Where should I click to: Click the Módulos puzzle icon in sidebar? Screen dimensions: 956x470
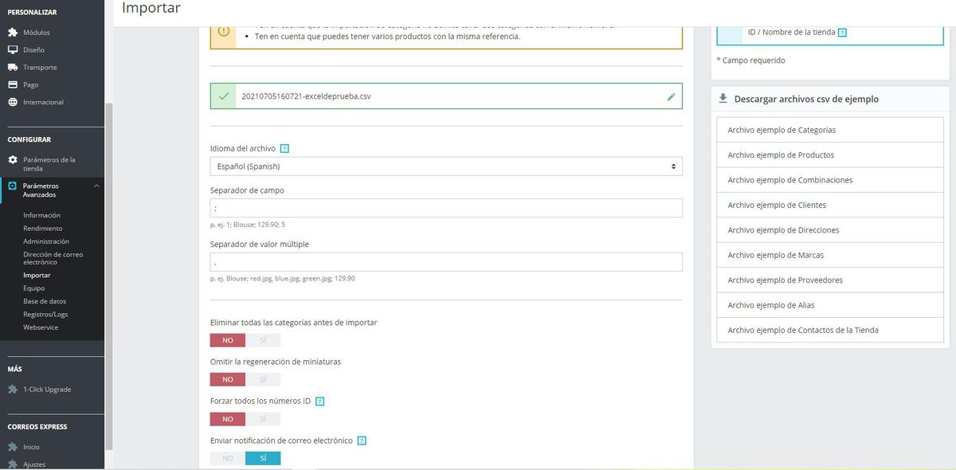[x=13, y=33]
